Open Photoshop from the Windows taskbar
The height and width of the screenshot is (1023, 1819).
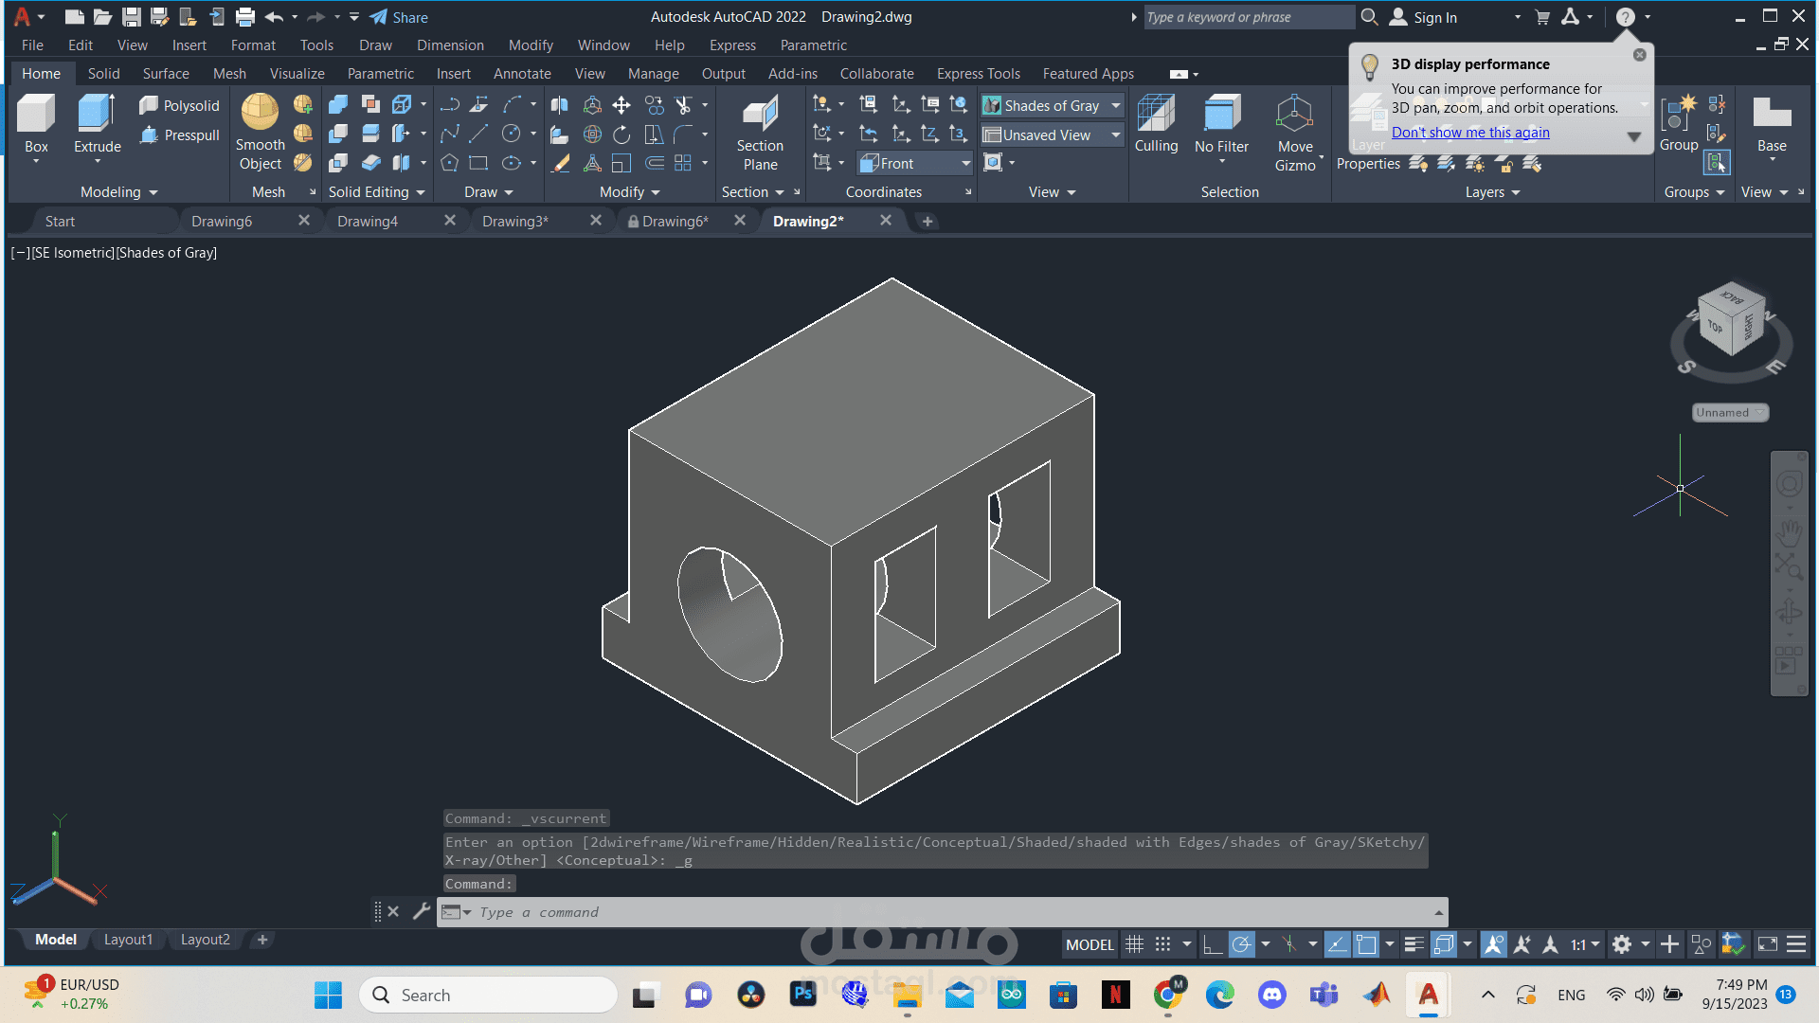(803, 995)
